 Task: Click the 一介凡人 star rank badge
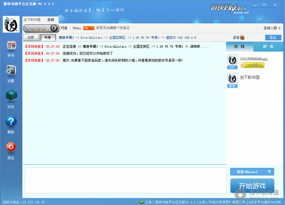click(252, 65)
